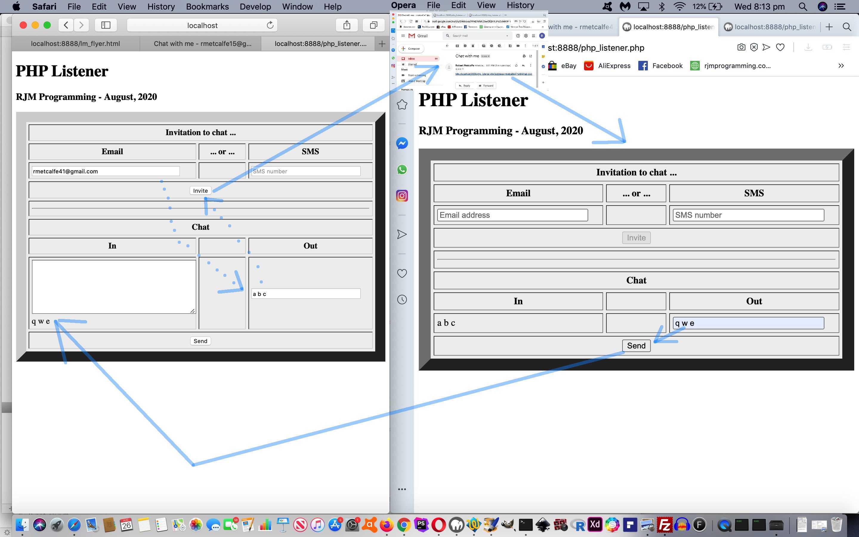Add page to Opera bookmarks heart

click(780, 47)
